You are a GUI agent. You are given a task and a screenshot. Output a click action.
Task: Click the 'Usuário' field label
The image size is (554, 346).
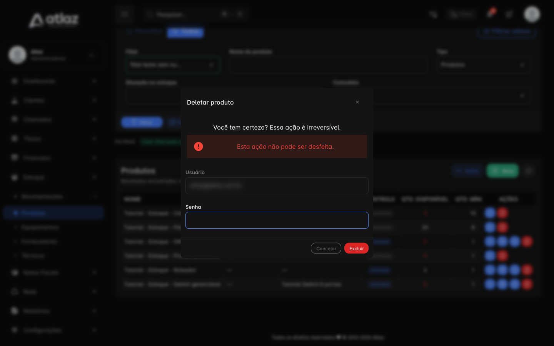[195, 172]
